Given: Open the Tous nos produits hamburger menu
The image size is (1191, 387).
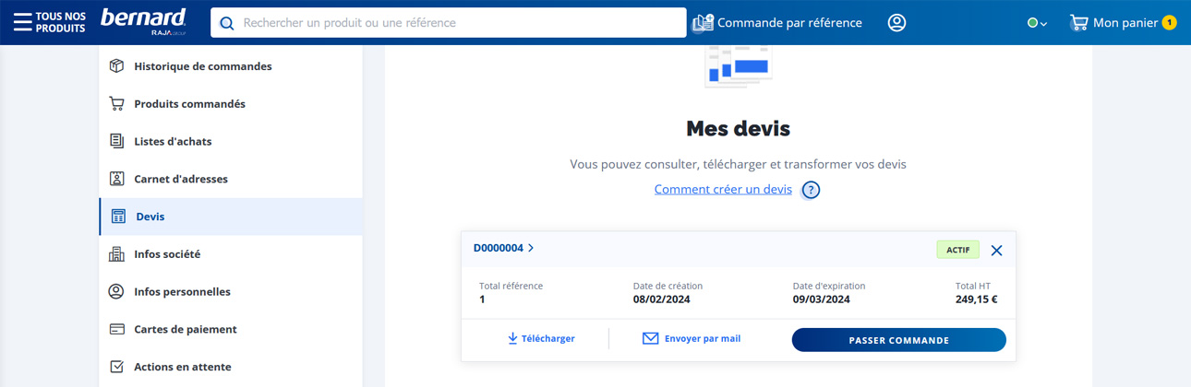Looking at the screenshot, I should [22, 23].
